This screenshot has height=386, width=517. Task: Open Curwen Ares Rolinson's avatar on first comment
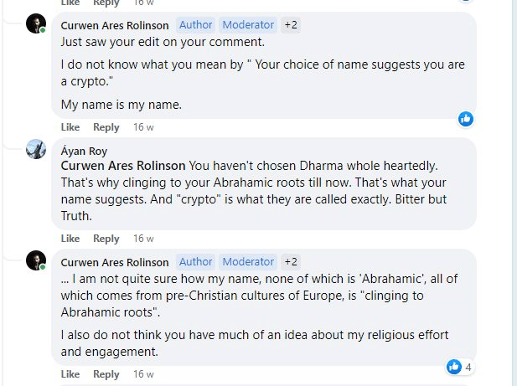pos(36,24)
